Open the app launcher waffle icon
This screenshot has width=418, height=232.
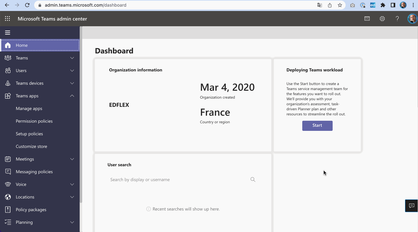[x=8, y=19]
